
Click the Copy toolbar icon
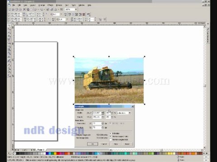28,9
